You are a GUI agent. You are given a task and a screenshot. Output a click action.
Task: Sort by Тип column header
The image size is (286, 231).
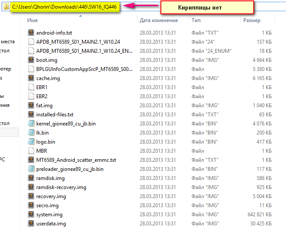[195, 20]
